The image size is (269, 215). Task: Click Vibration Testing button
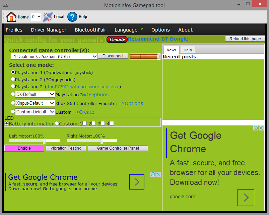[66, 148]
